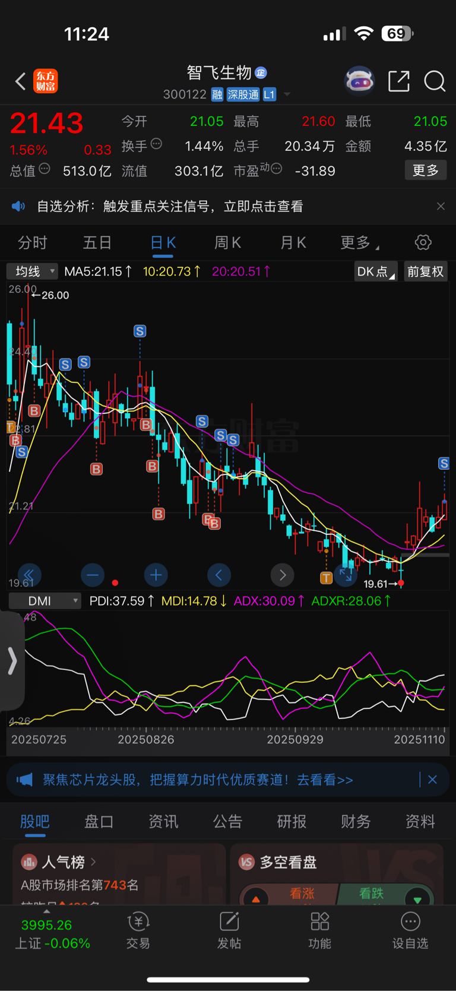
Task: Tap the share export icon
Action: pos(399,81)
